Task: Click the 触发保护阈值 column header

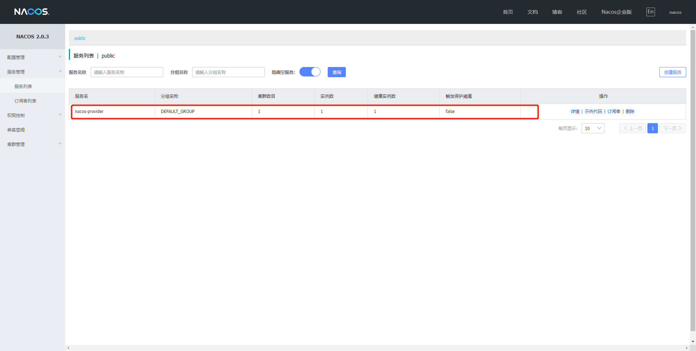Action: [x=480, y=96]
